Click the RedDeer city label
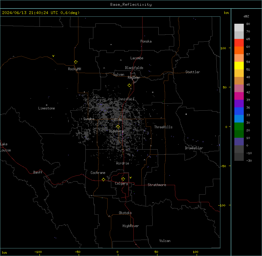This screenshot has width=262, height=256. pos(134,78)
